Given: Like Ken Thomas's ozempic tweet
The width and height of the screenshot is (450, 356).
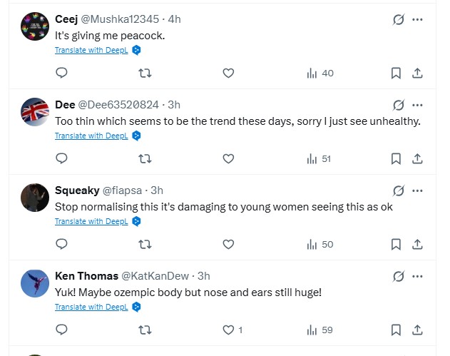Looking at the screenshot, I should [x=228, y=330].
